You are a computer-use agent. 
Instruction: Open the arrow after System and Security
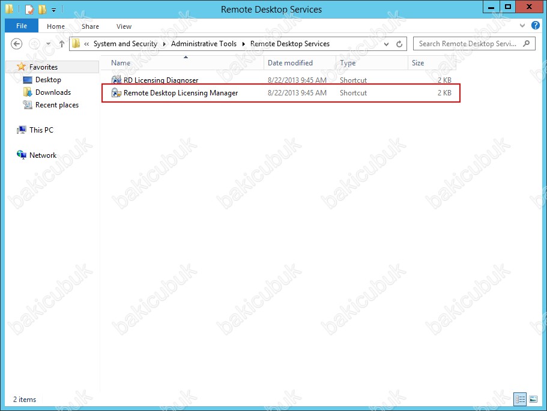pos(165,44)
